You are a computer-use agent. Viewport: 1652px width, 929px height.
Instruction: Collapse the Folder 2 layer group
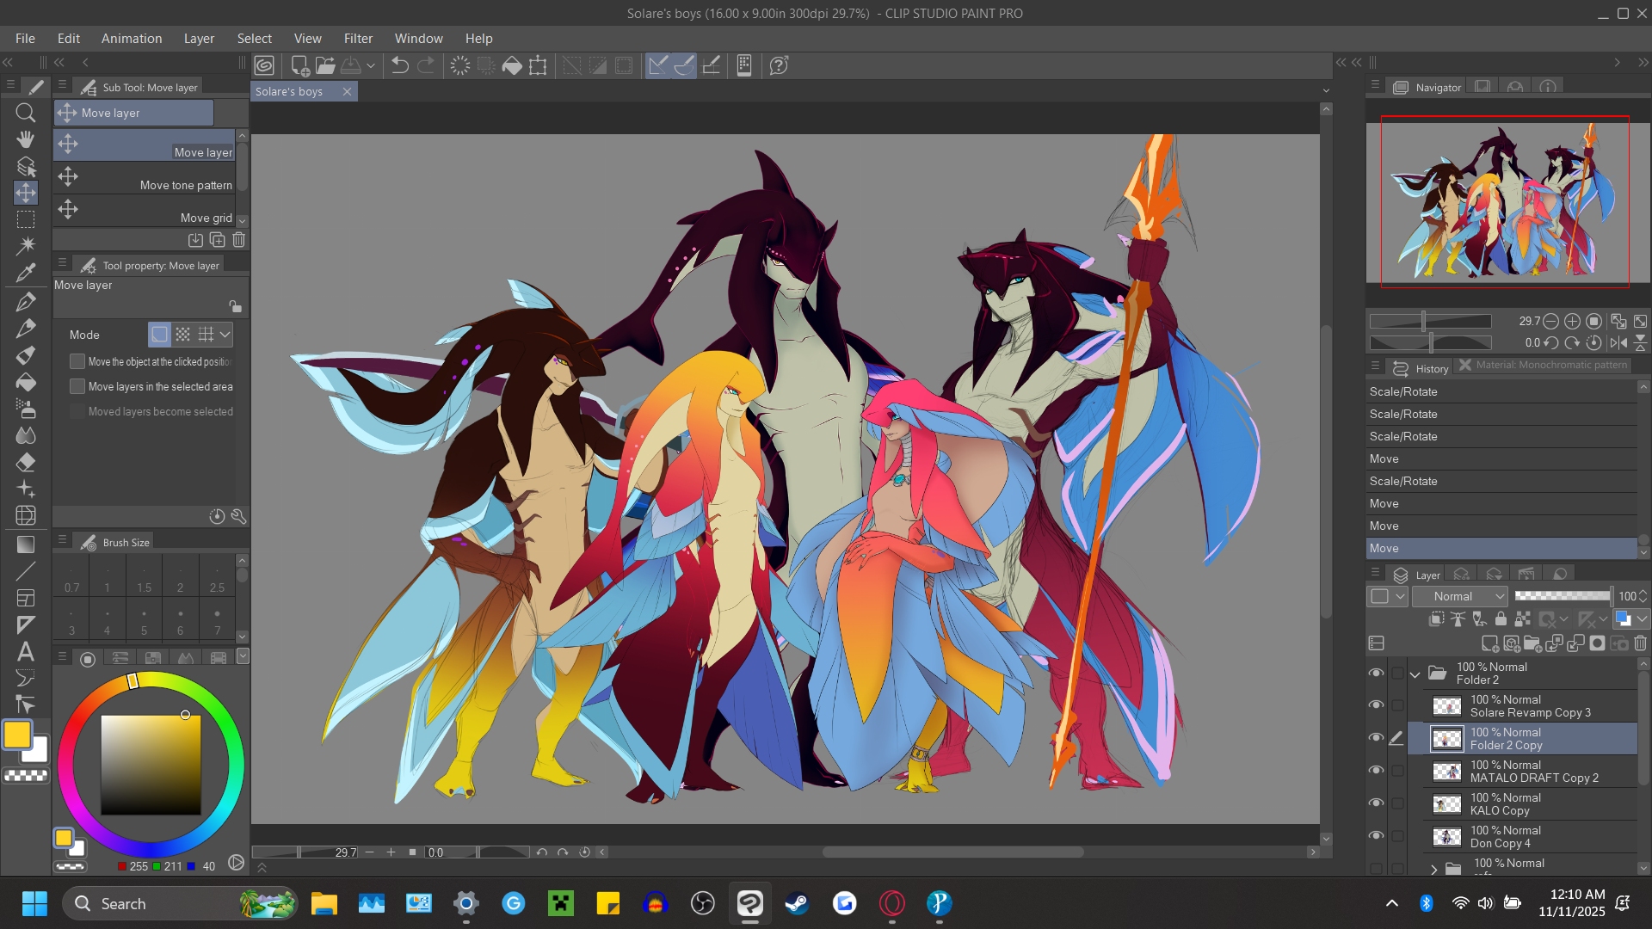click(x=1415, y=674)
